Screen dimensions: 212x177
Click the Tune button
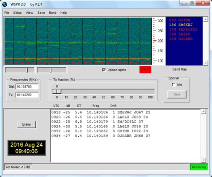pos(177,94)
